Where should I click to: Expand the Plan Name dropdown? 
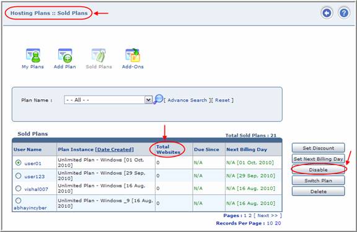[x=149, y=100]
